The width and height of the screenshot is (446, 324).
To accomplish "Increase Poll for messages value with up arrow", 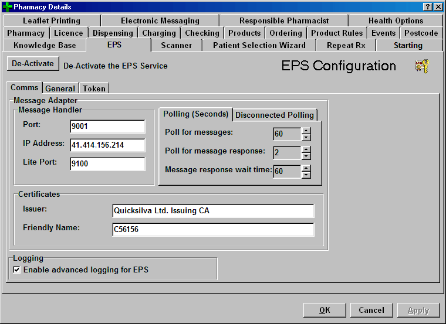I will [306, 131].
